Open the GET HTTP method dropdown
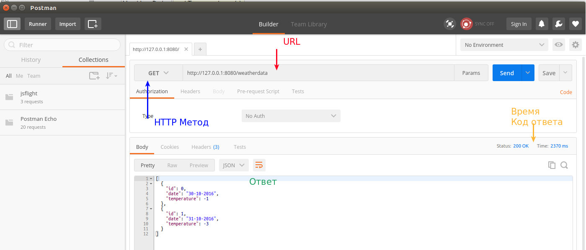 tap(158, 73)
